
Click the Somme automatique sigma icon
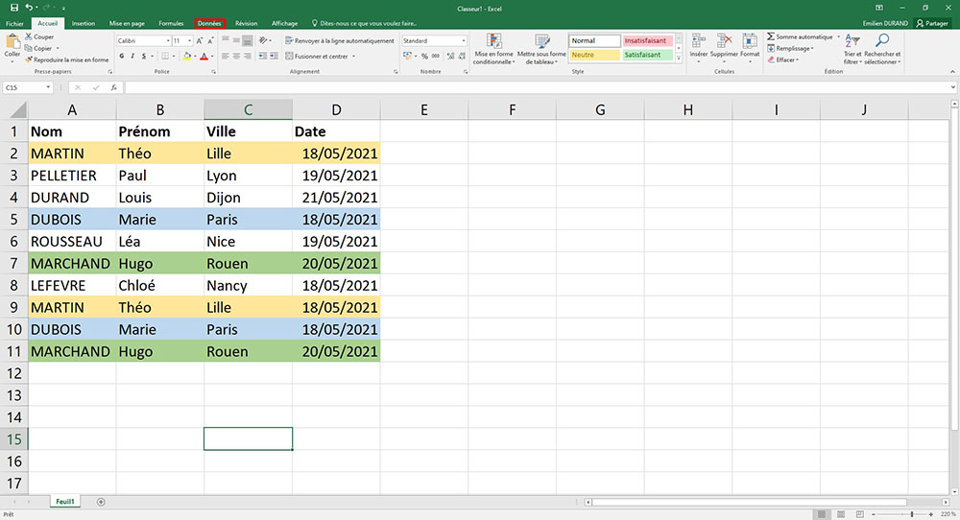pyautogui.click(x=771, y=36)
